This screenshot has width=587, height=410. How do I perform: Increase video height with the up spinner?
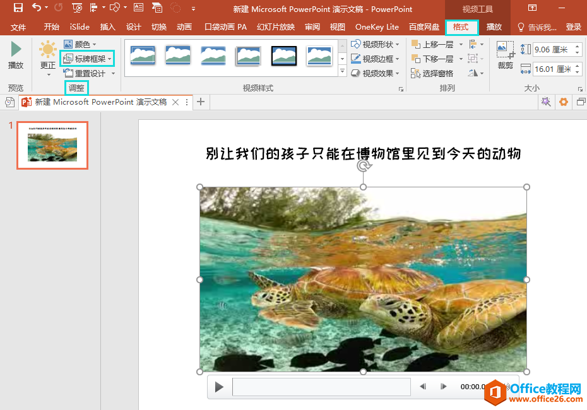tap(578, 47)
